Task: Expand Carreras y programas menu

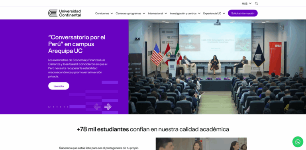Action: click(130, 14)
